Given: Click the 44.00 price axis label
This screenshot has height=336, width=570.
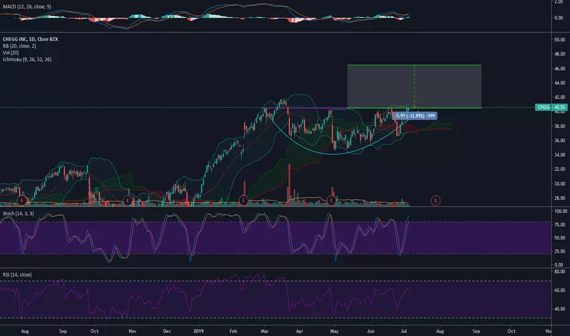Looking at the screenshot, I should tap(560, 83).
